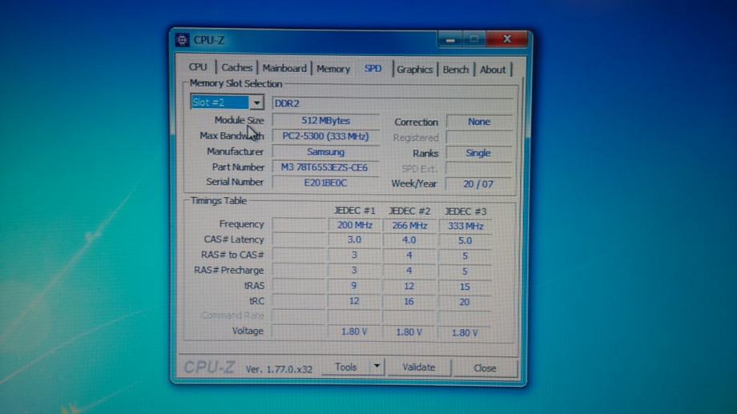
Task: Click the tRAS value 15
Action: pos(465,287)
